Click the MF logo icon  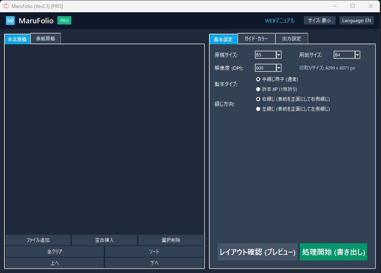10,21
